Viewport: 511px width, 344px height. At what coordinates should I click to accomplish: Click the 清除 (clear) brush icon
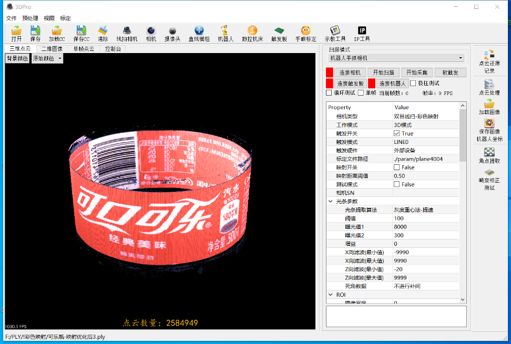click(x=103, y=34)
